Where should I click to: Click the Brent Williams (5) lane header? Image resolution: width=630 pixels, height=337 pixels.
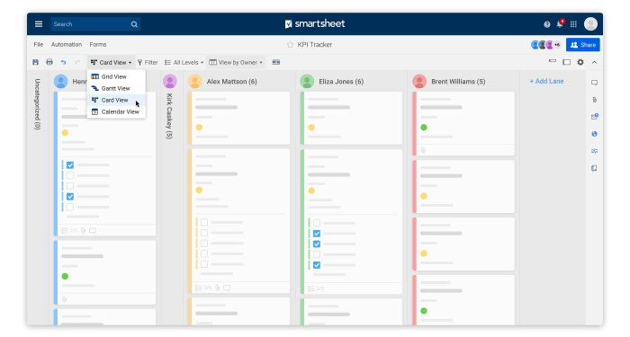point(458,82)
